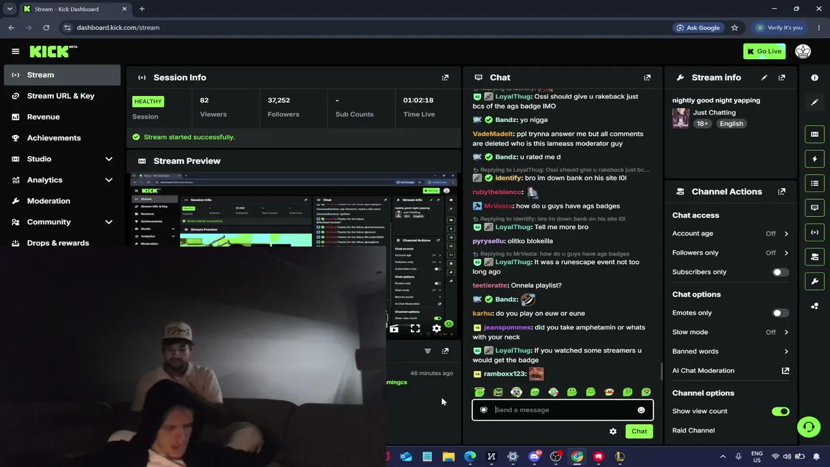Image resolution: width=830 pixels, height=467 pixels.
Task: Toggle the lightning bolt widget in right sidebar
Action: 815,159
